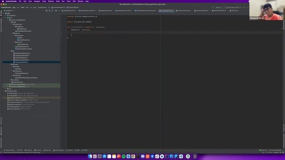This screenshot has width=285, height=160.
Task: Collapse the Gradle Scripts node
Action: [4, 91]
